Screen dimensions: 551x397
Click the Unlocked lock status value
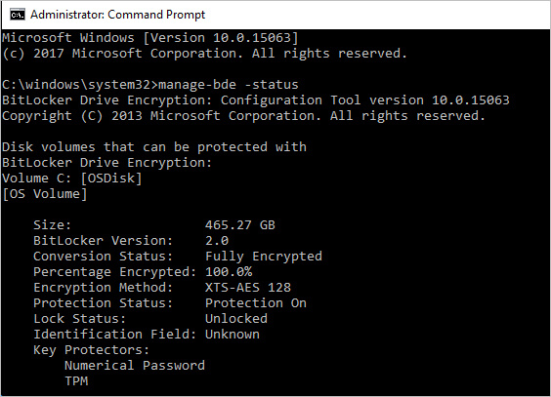236,318
